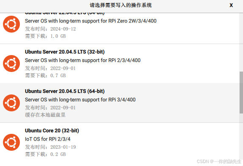Click the Ubuntu logo beside Ubuntu Core 20
This screenshot has width=243, height=166.
point(11,142)
